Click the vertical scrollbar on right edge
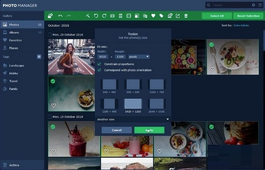This screenshot has width=265, height=170. point(264,40)
